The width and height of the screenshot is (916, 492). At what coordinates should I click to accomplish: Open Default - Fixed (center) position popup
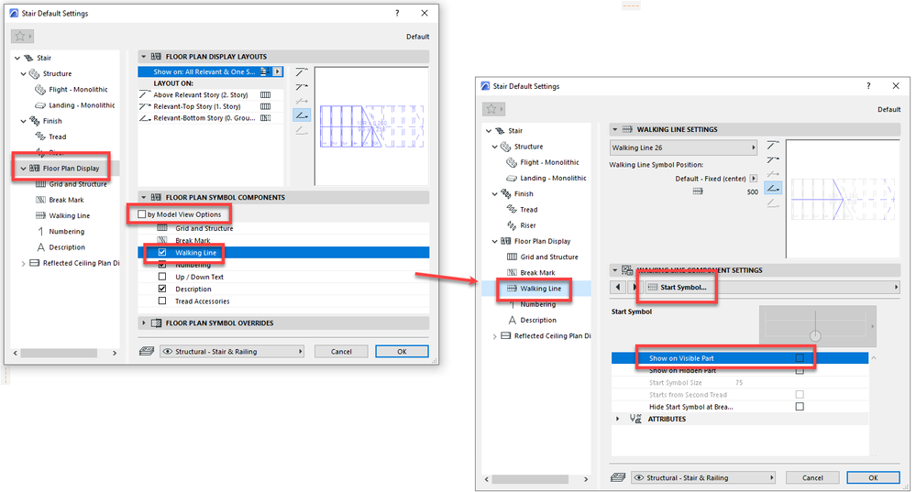(x=754, y=179)
